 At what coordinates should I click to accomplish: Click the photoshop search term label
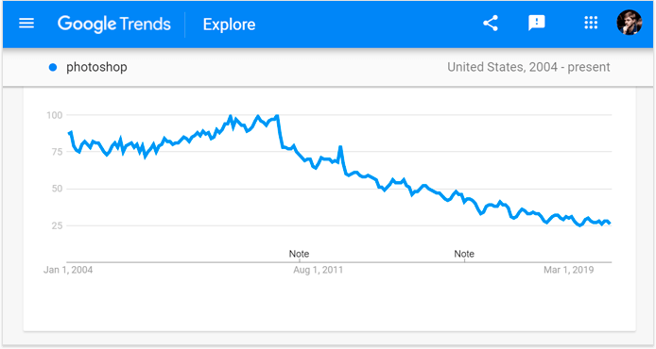click(96, 67)
